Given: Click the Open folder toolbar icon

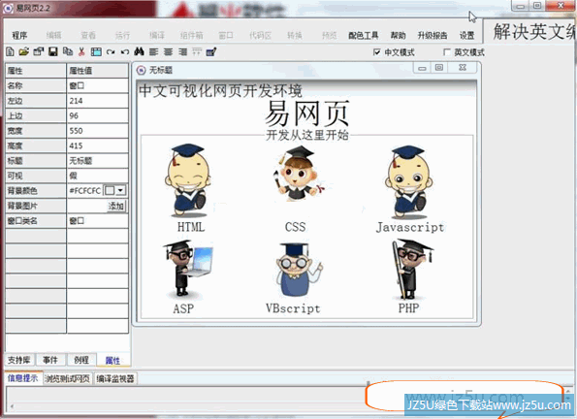Looking at the screenshot, I should tap(24, 52).
